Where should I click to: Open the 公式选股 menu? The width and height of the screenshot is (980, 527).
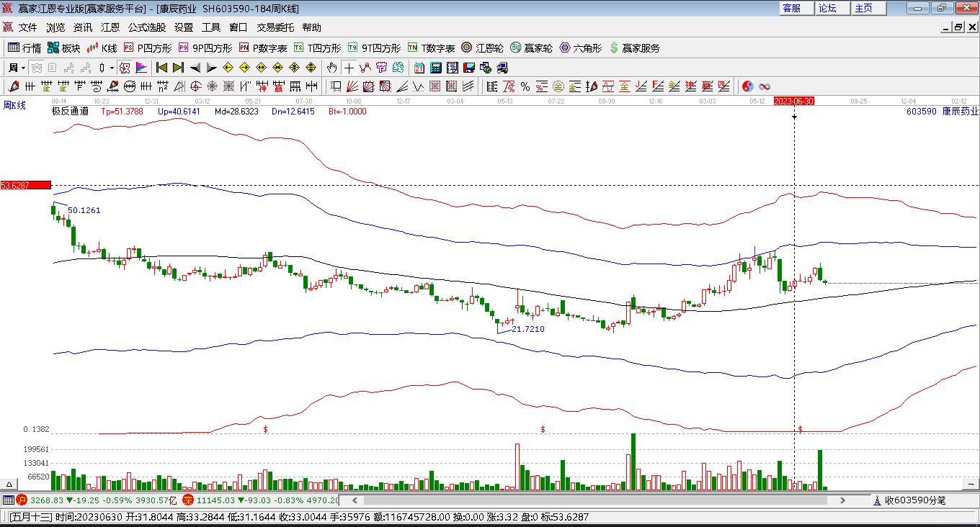(x=147, y=27)
